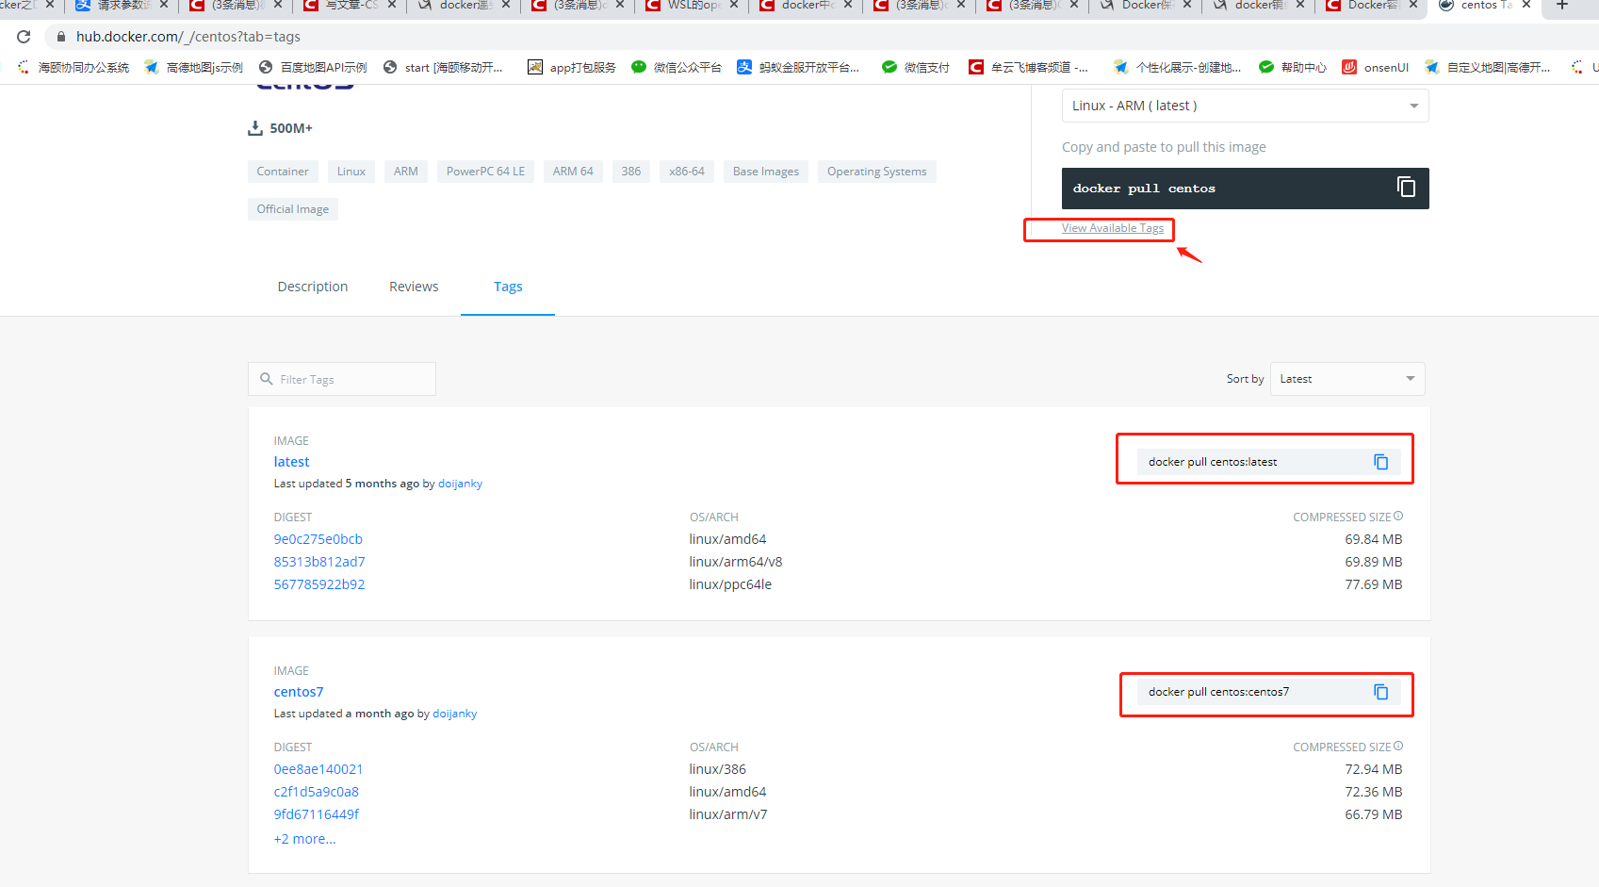Click the Official Image chip

click(x=293, y=209)
